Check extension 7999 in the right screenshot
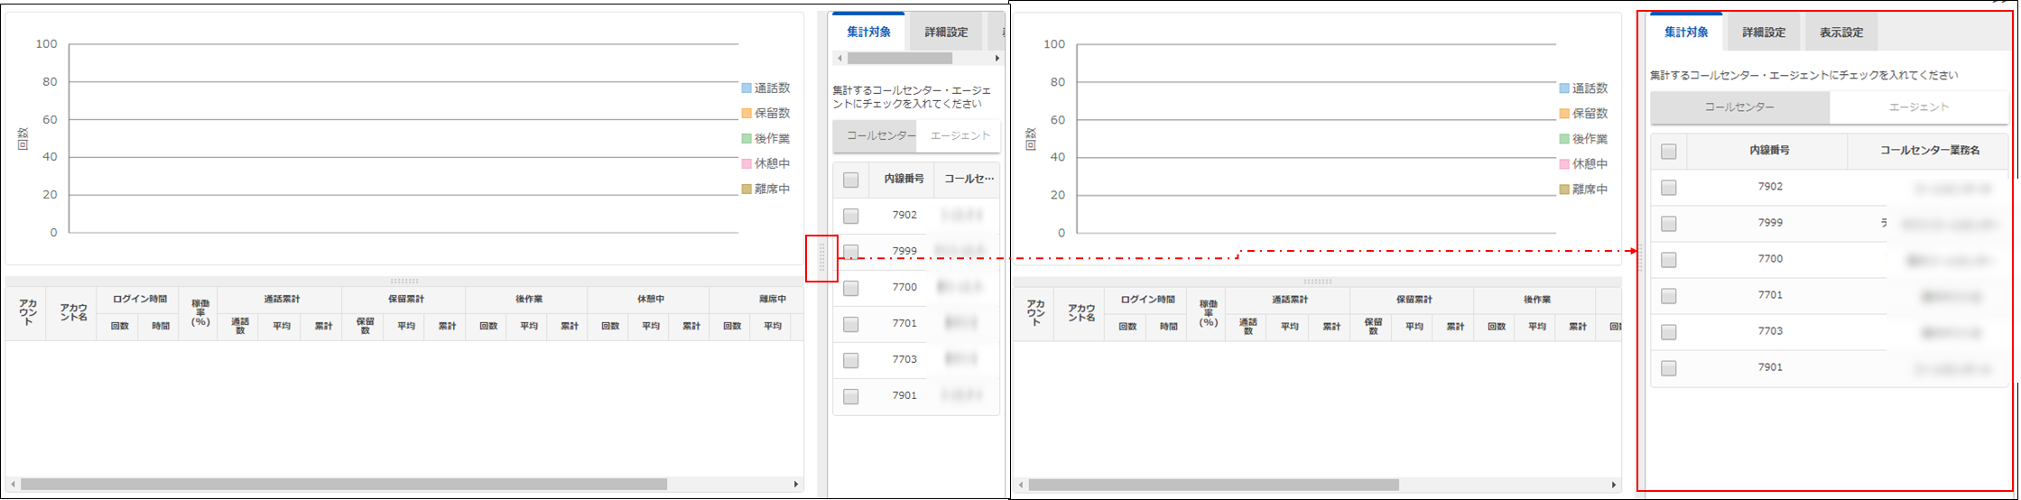This screenshot has width=2021, height=500. (x=1669, y=224)
